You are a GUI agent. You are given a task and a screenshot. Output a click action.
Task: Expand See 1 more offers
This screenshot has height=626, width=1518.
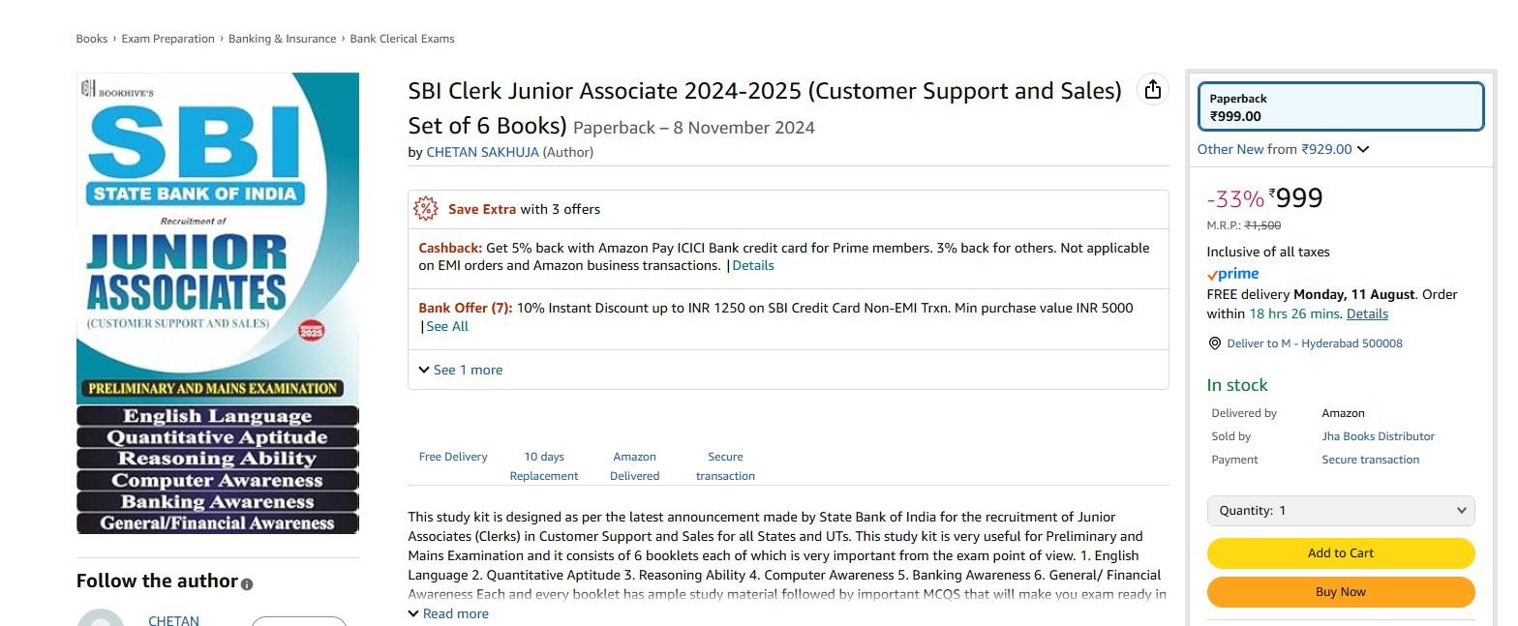(x=461, y=370)
